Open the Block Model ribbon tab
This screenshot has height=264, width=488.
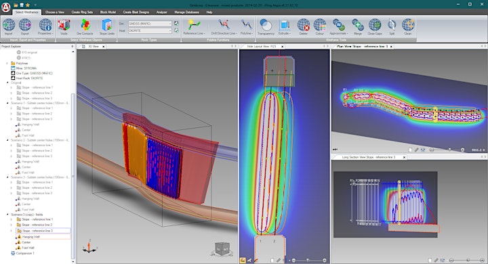108,12
